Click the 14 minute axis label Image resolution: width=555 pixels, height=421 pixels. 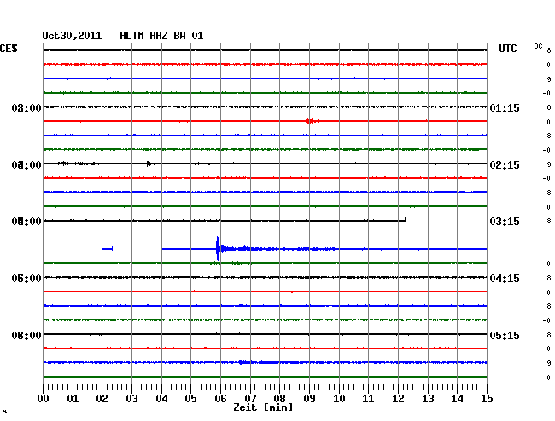(458, 399)
